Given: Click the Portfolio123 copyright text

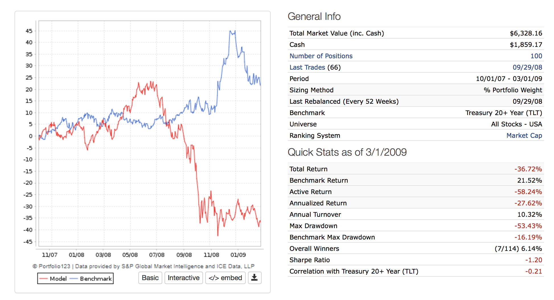Looking at the screenshot, I should [143, 266].
